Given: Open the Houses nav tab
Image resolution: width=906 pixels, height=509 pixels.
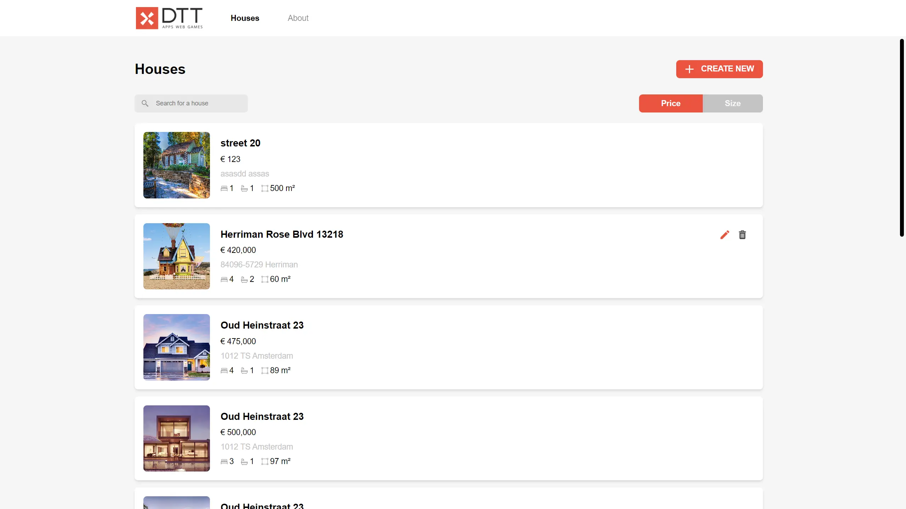Looking at the screenshot, I should 245,18.
